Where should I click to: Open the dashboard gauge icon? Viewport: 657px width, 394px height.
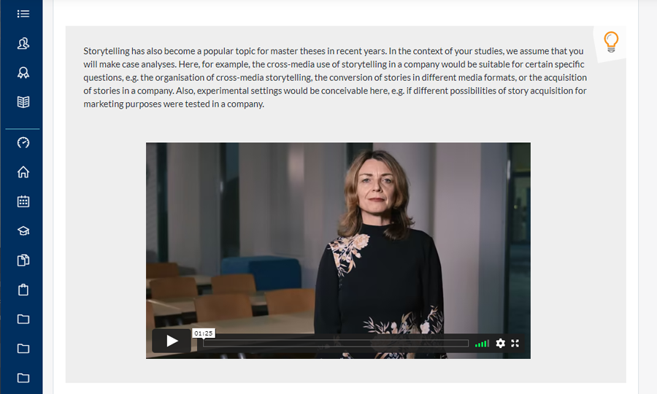[23, 143]
